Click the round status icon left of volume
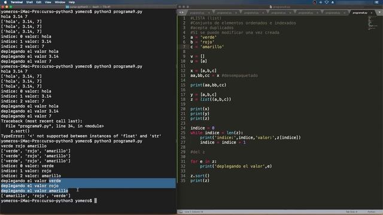Viewport: 383px width, 215px height. tap(315, 2)
